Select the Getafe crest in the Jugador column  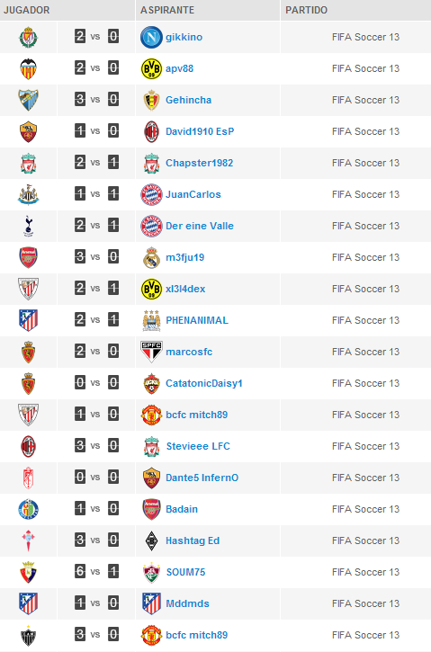click(x=28, y=509)
